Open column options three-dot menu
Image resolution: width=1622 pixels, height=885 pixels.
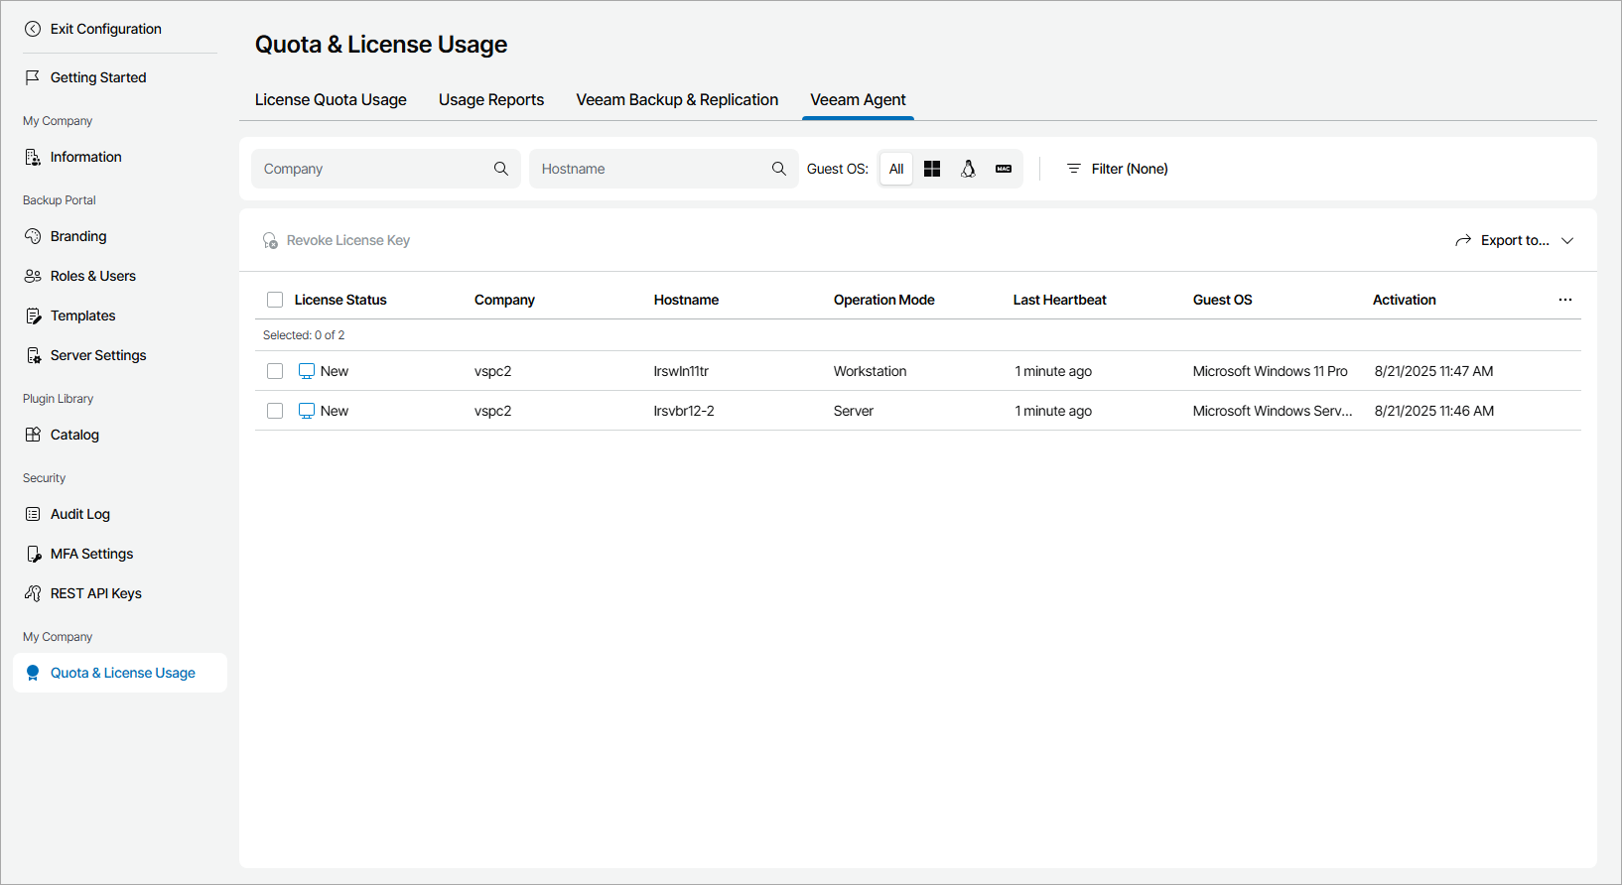point(1565,300)
